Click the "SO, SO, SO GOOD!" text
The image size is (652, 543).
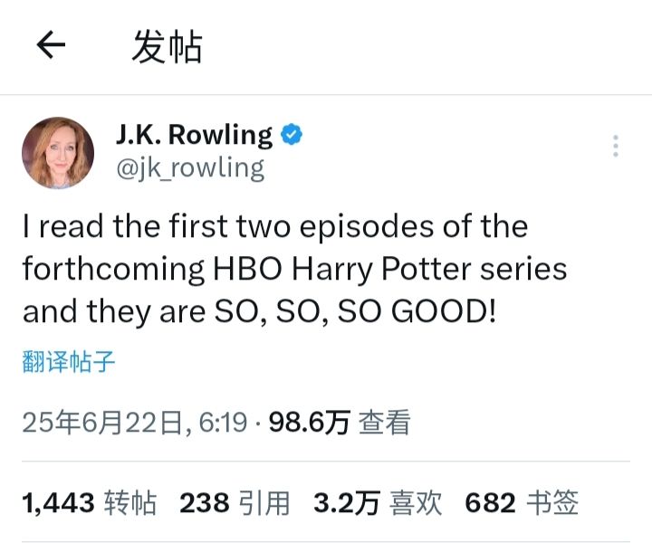(x=355, y=311)
